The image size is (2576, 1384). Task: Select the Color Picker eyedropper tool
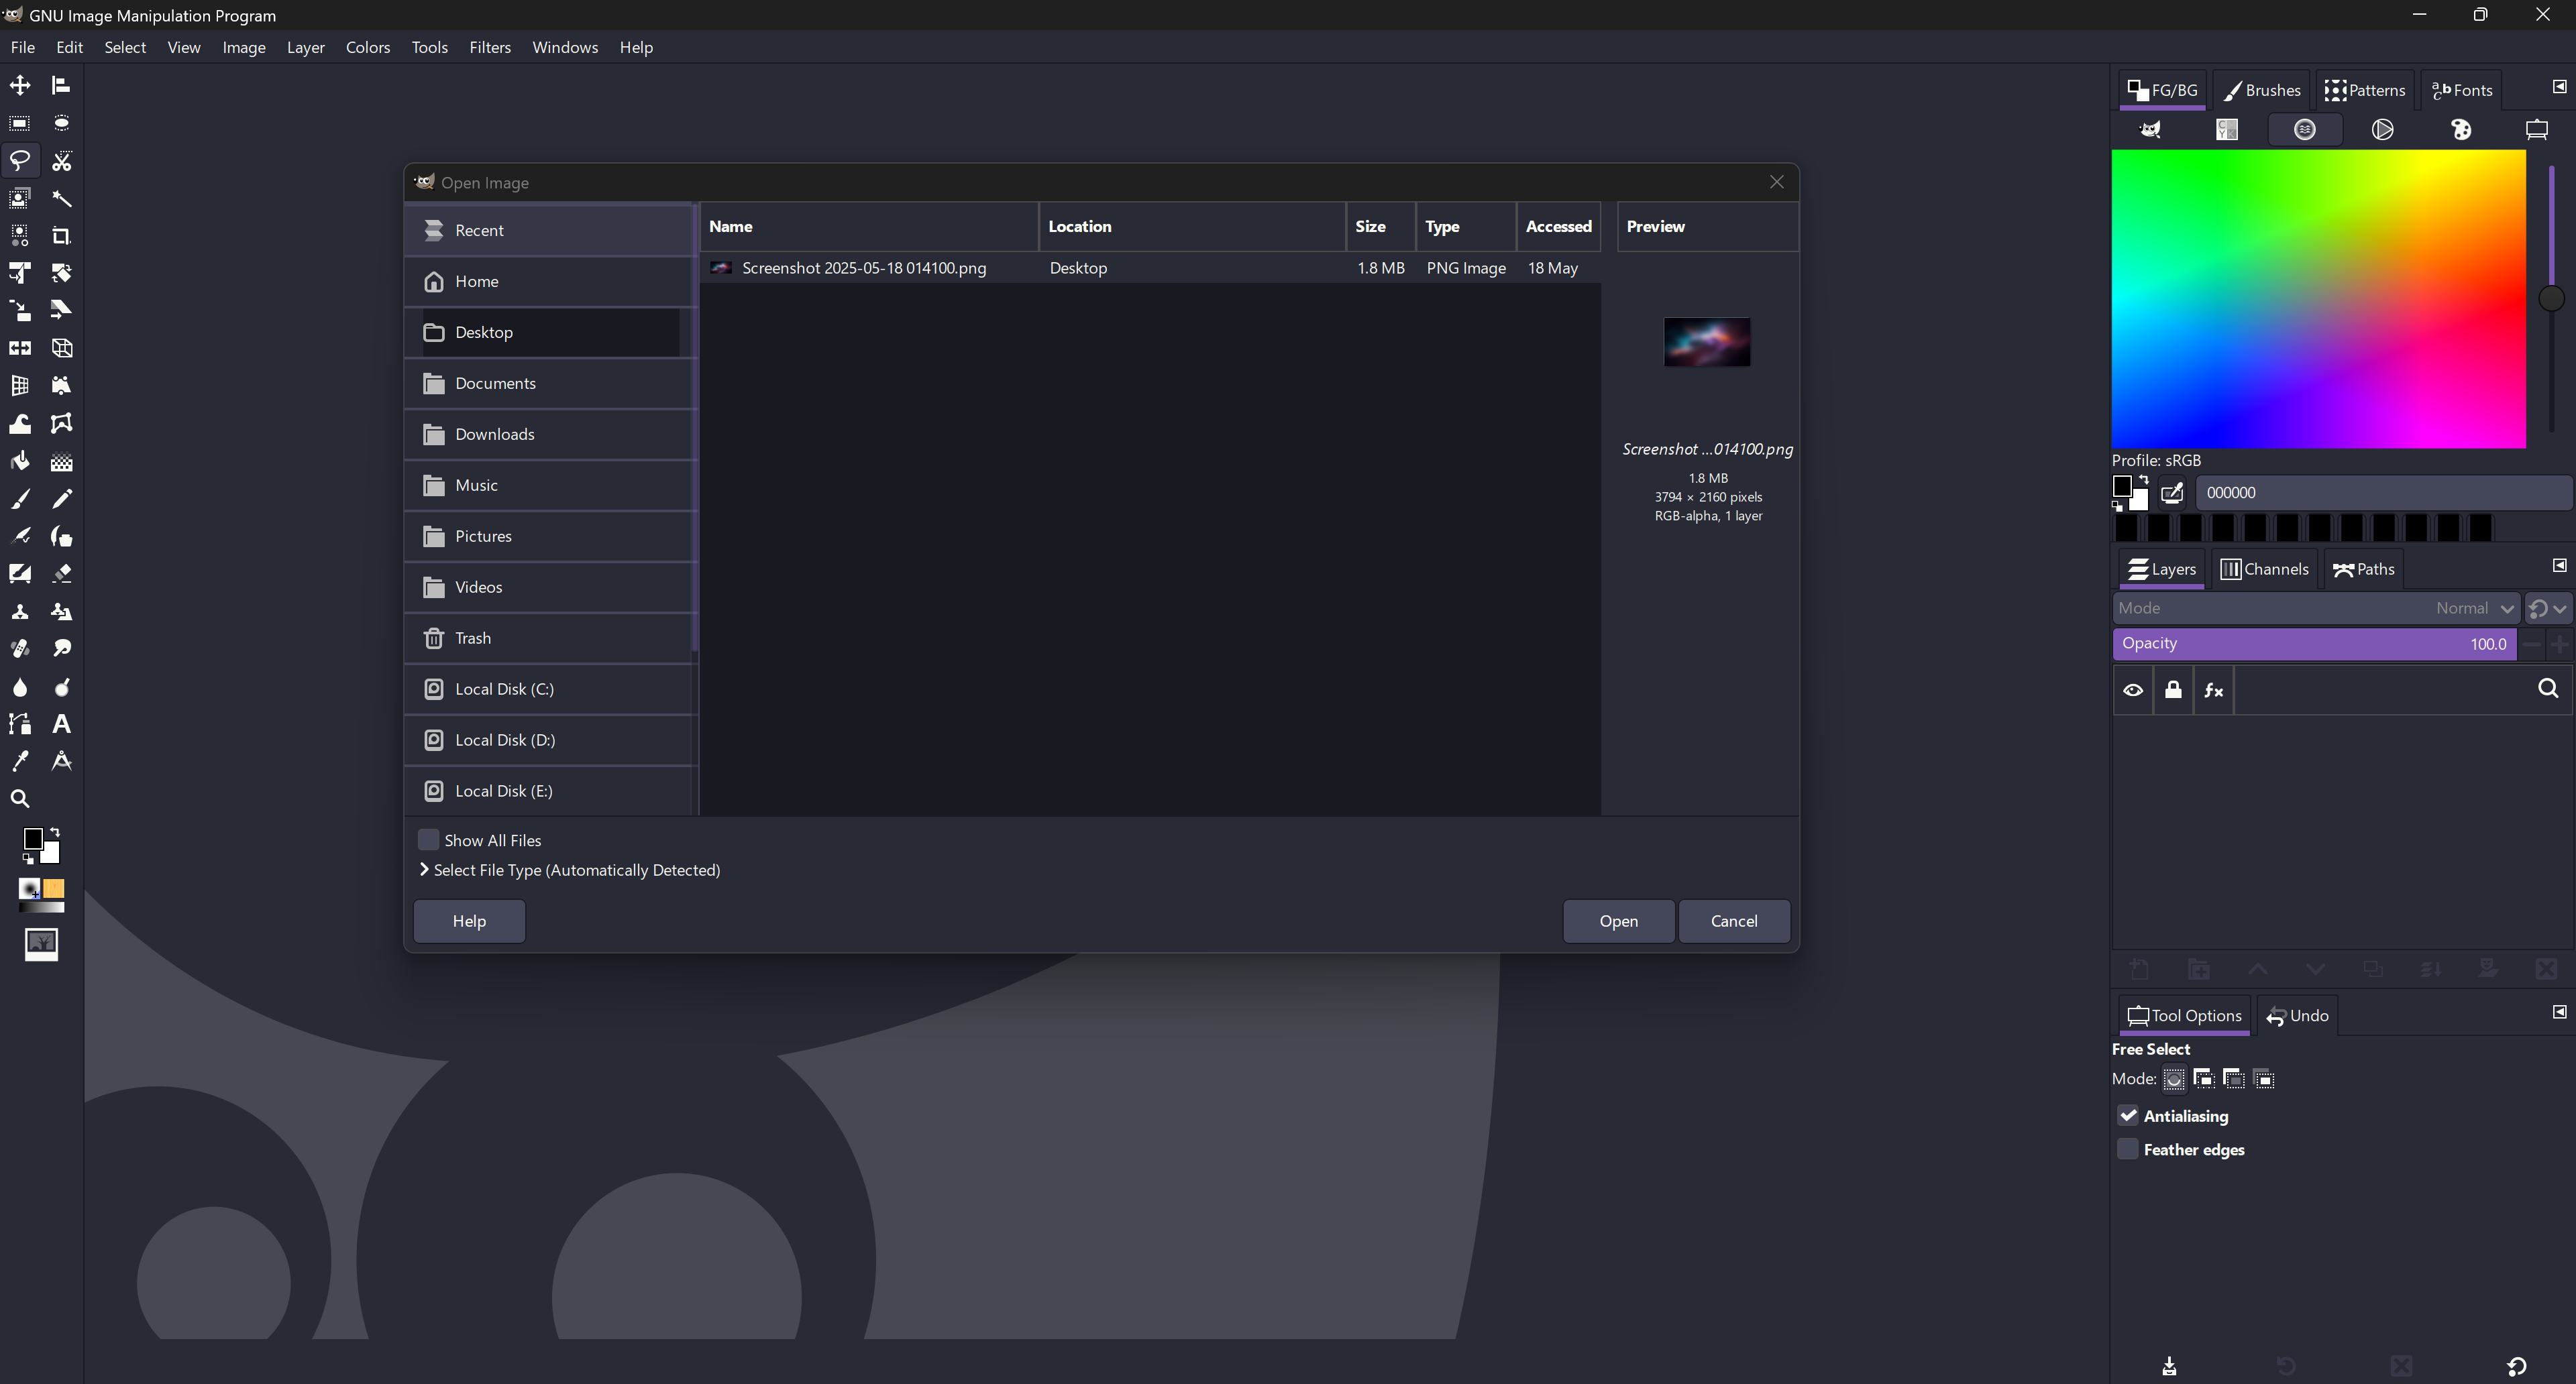pos(20,762)
